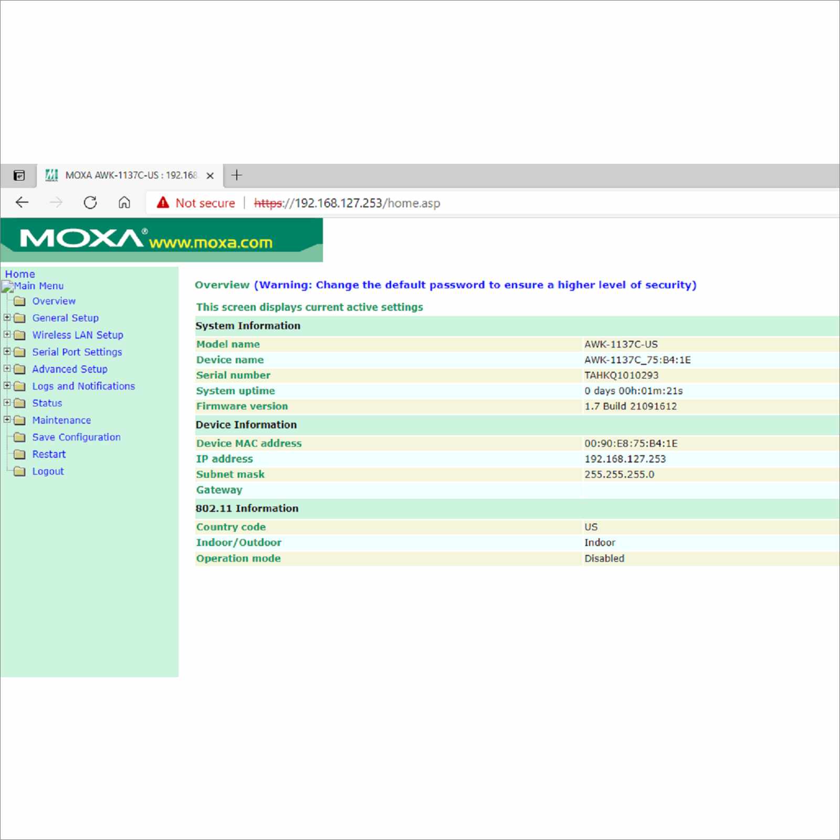Viewport: 840px width, 840px height.
Task: Expand the Wireless LAN Setup tree node
Action: pos(7,334)
